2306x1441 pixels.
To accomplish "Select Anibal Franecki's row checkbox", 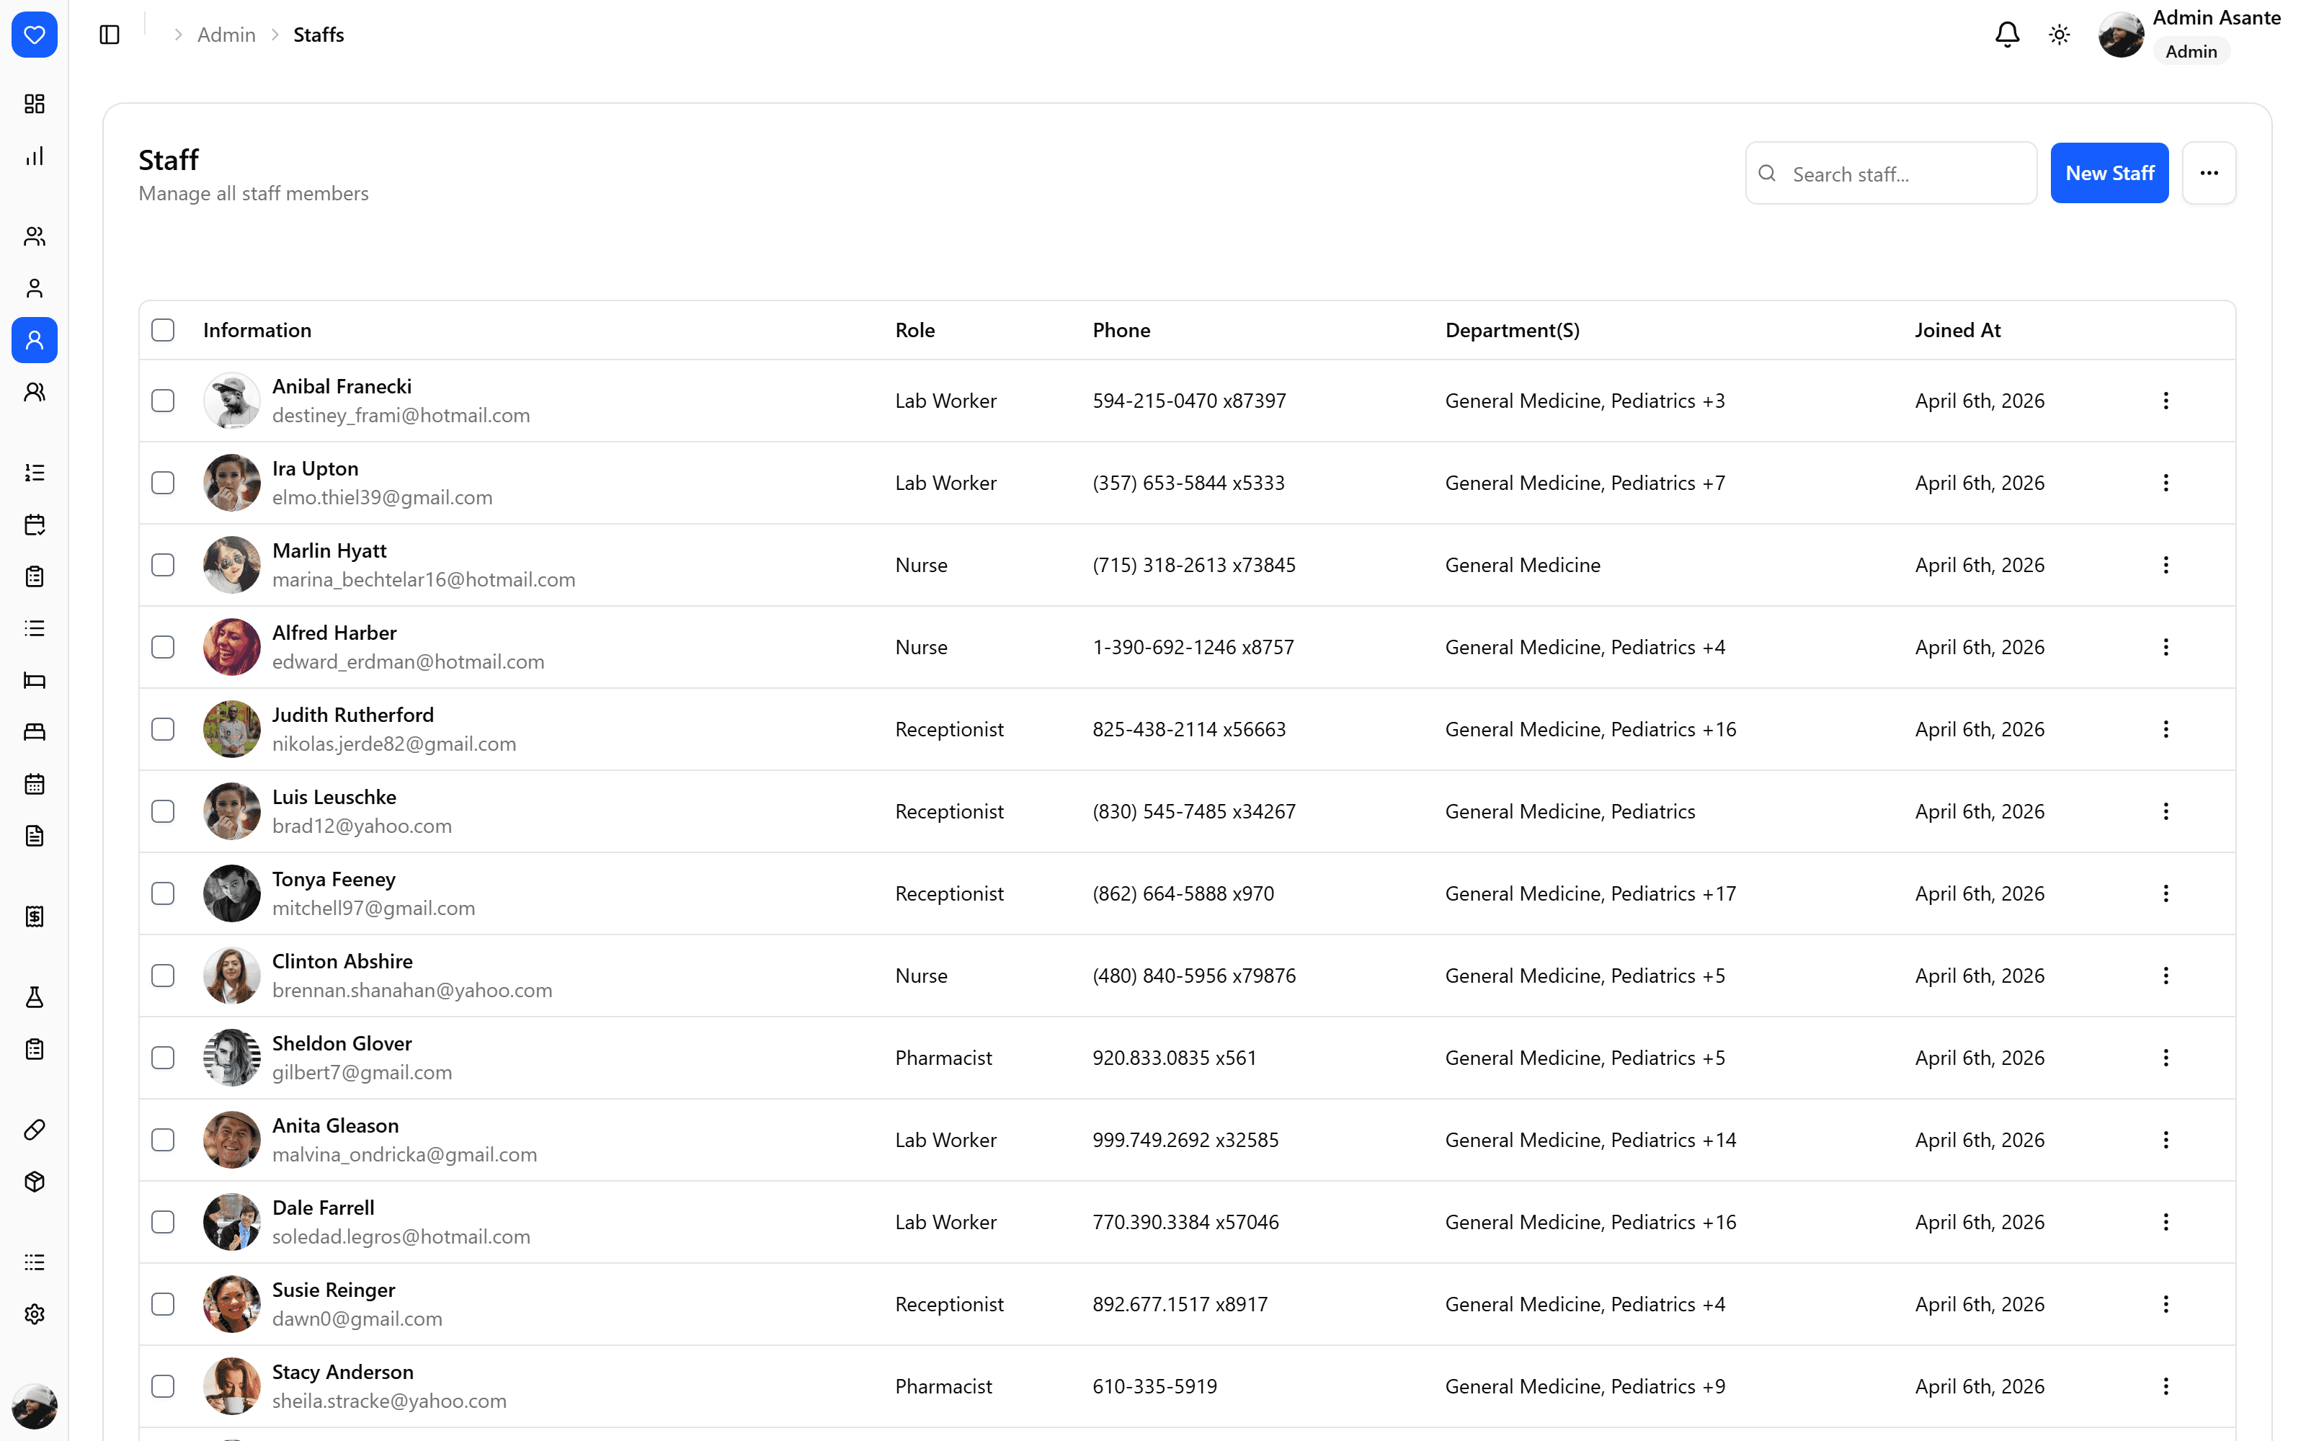I will [x=163, y=401].
